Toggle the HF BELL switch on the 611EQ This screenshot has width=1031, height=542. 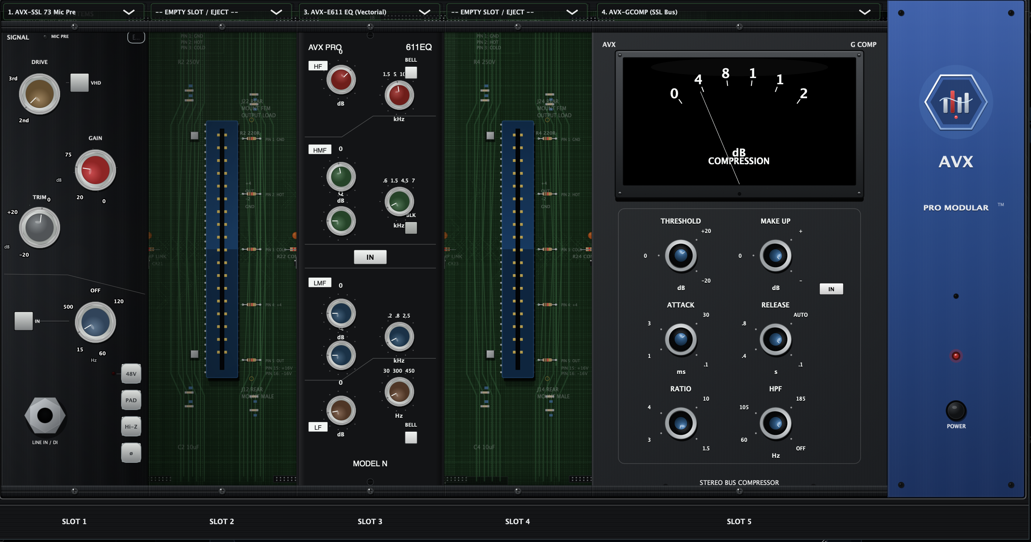click(411, 73)
